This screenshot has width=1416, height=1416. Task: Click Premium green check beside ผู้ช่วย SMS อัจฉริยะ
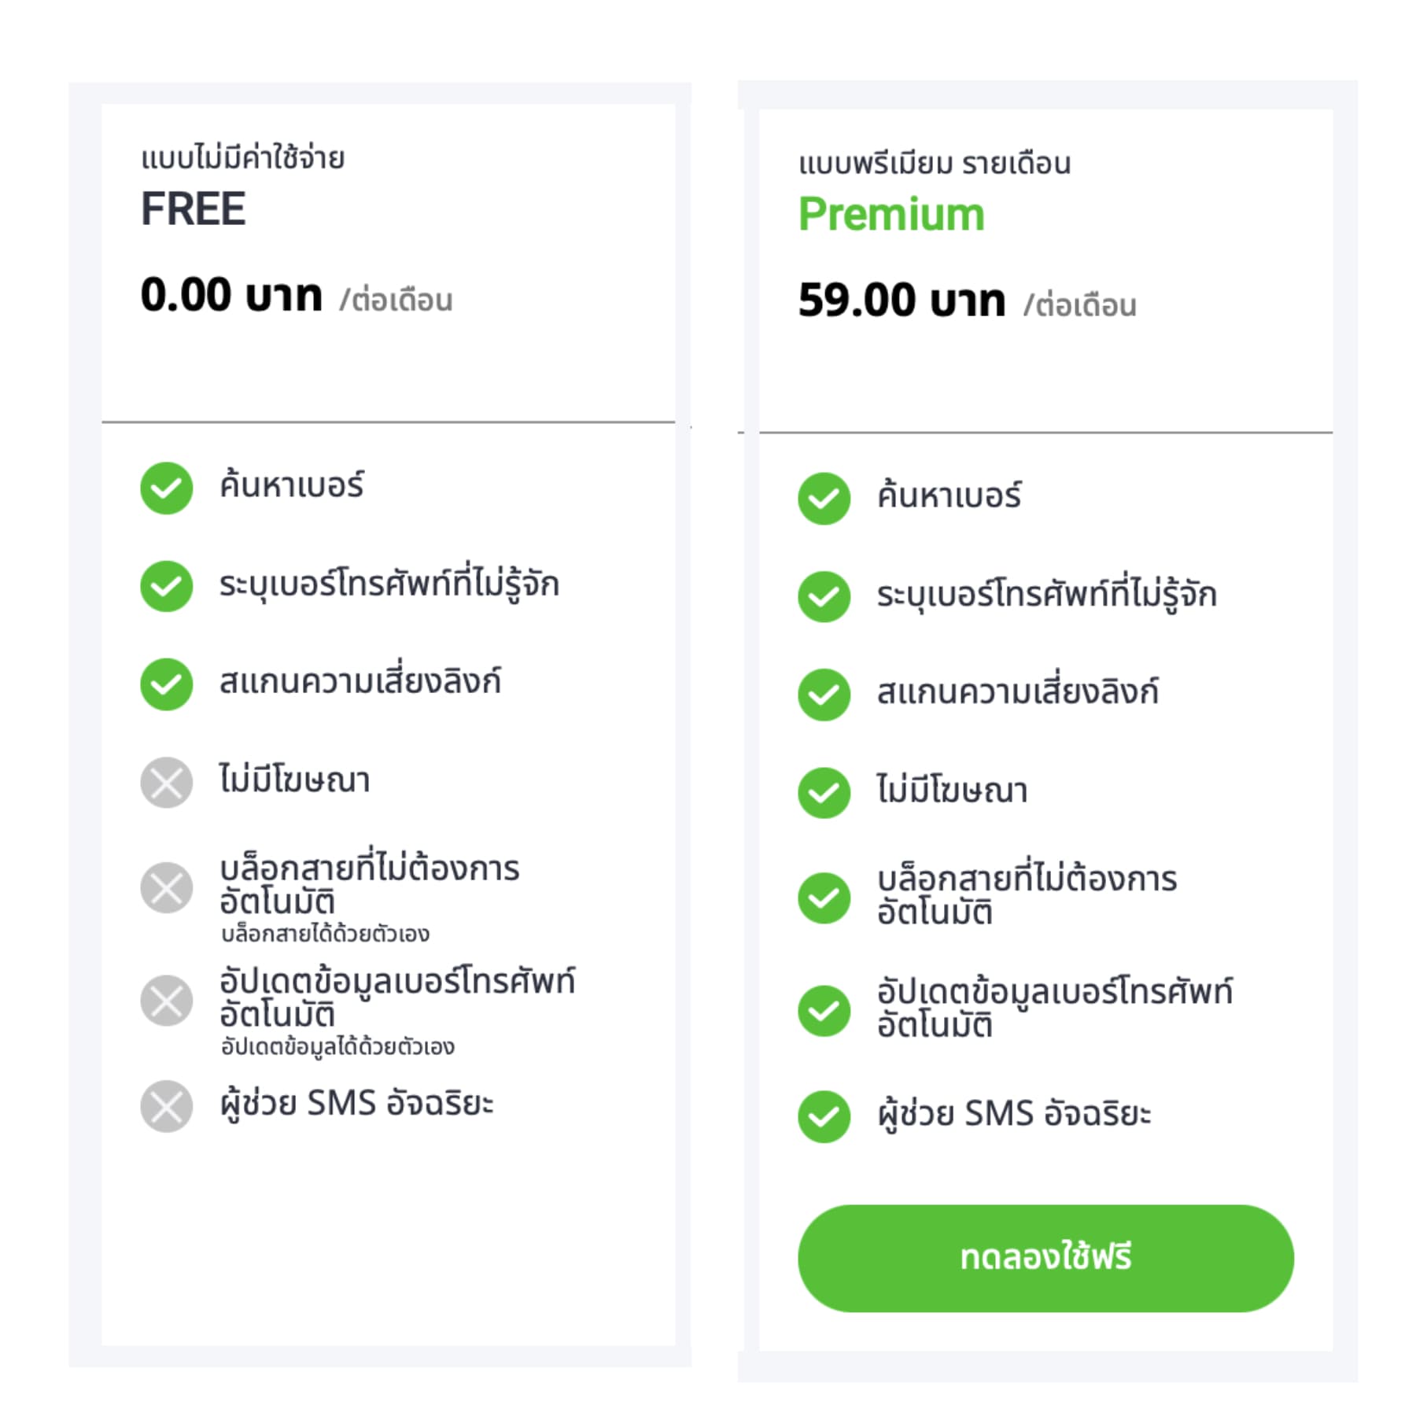(824, 1116)
